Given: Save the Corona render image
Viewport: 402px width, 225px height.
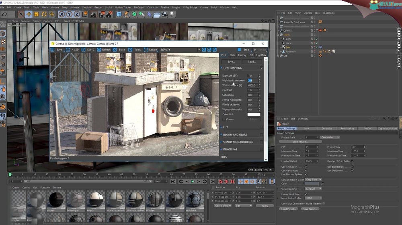Looking at the screenshot, I should click(57, 50).
